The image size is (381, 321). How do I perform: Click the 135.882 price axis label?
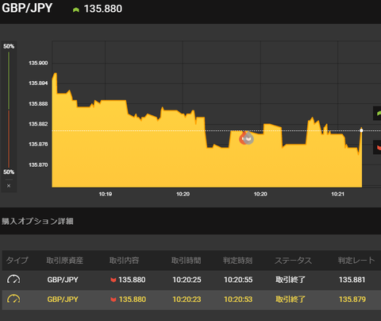pos(38,124)
